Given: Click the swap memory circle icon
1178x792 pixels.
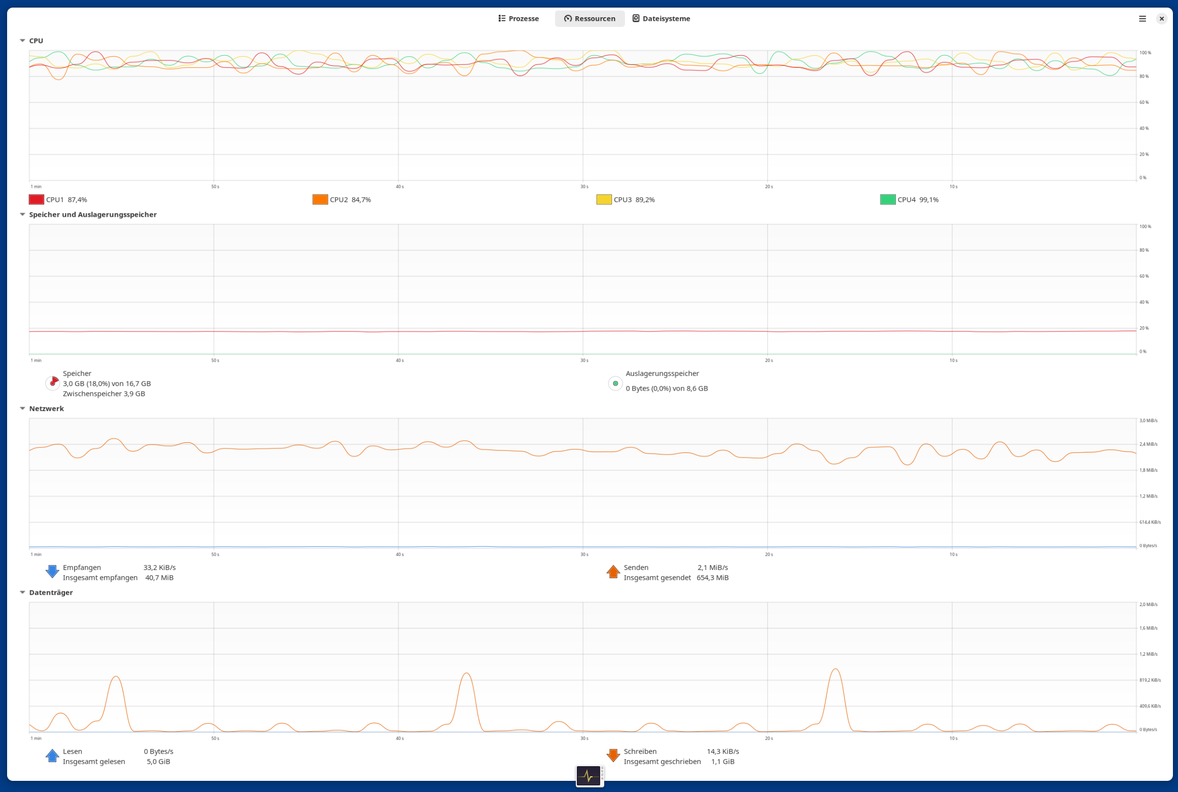Looking at the screenshot, I should point(615,383).
